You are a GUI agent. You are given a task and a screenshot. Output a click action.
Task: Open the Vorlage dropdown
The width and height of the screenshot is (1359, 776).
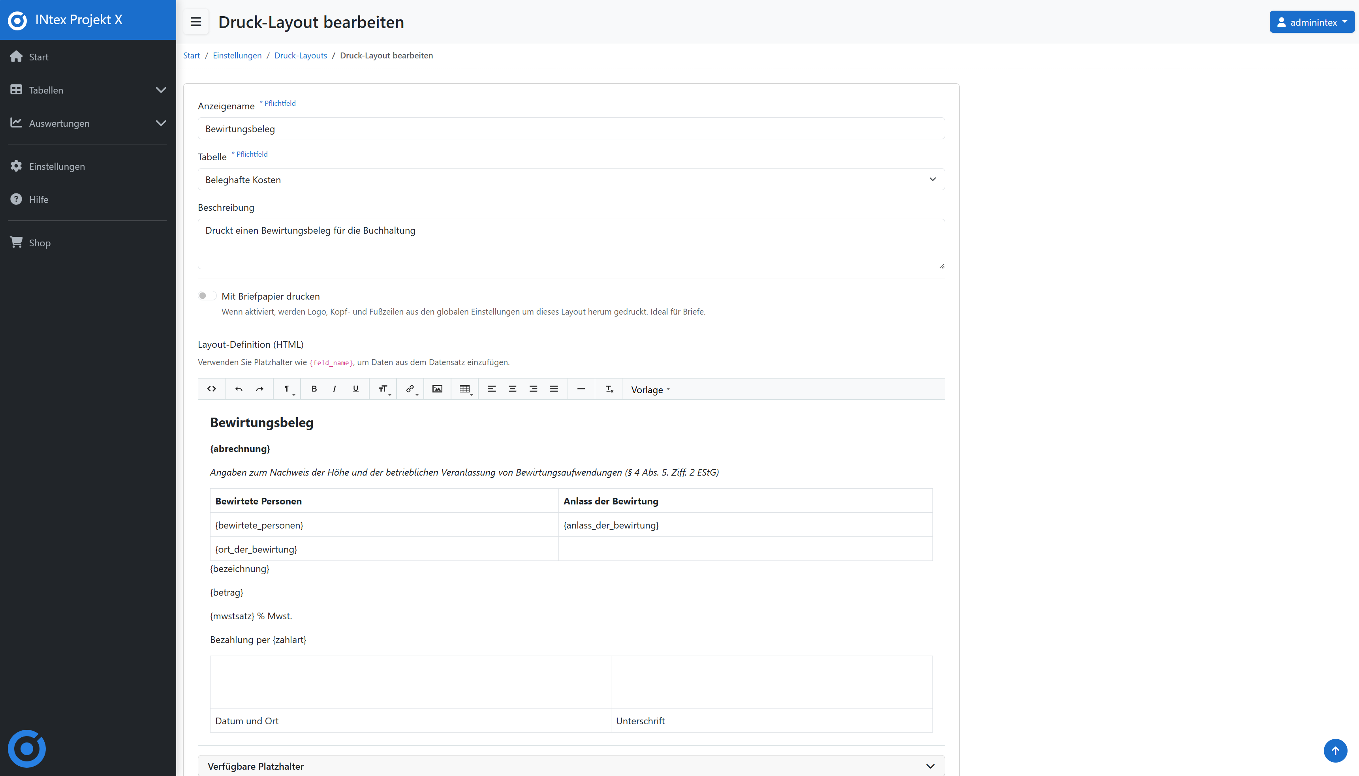click(650, 390)
